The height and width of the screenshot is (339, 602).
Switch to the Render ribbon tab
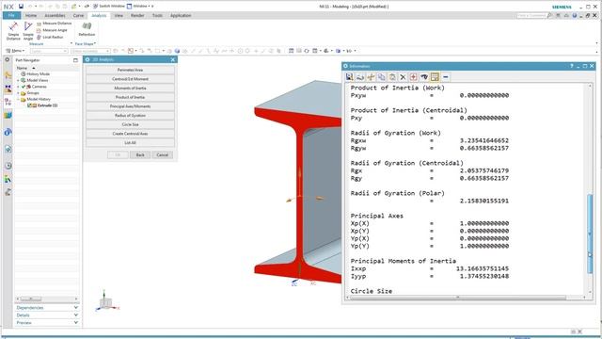(137, 15)
